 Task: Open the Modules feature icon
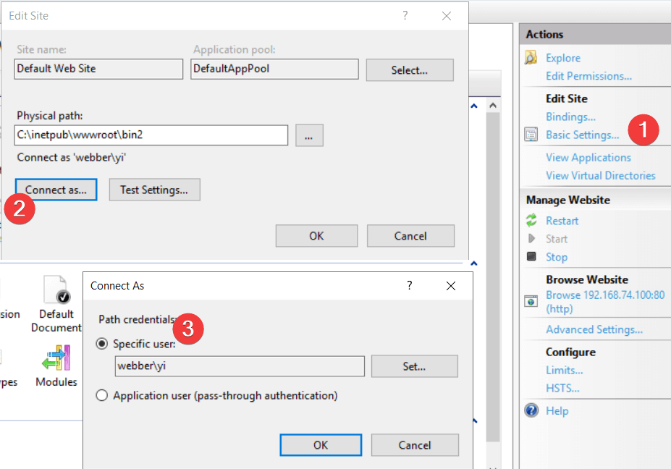[56, 358]
